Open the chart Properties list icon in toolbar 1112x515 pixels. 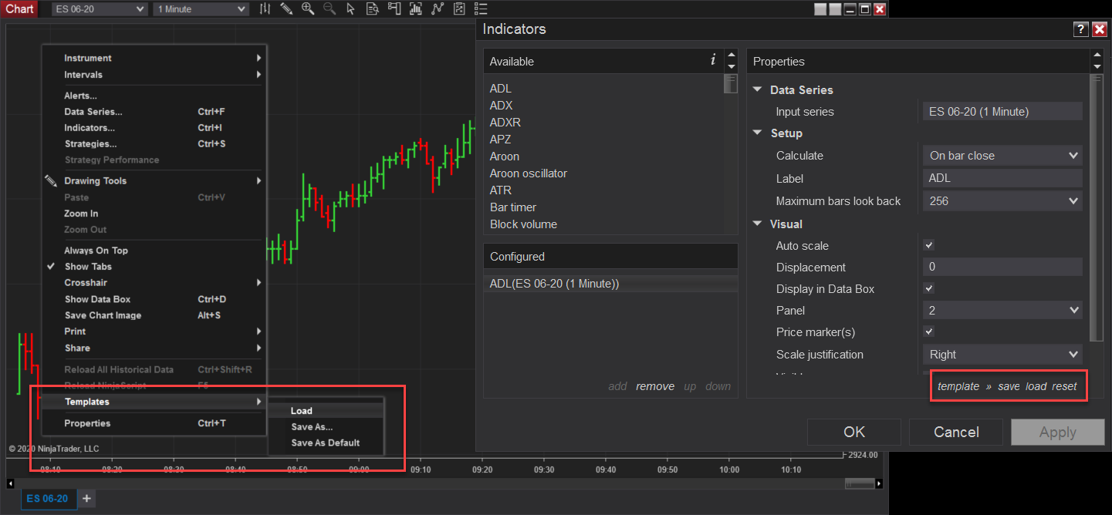pyautogui.click(x=481, y=8)
